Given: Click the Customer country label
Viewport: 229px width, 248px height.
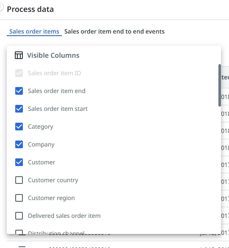Looking at the screenshot, I should (x=53, y=180).
